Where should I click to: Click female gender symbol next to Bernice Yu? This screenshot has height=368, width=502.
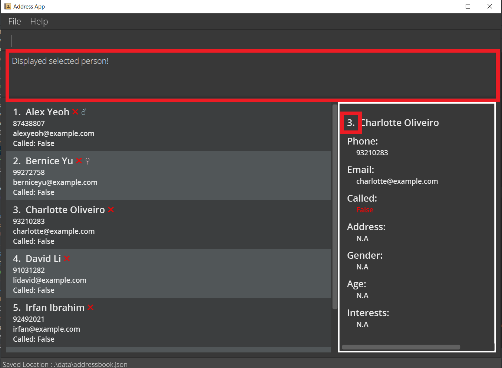[x=87, y=161]
